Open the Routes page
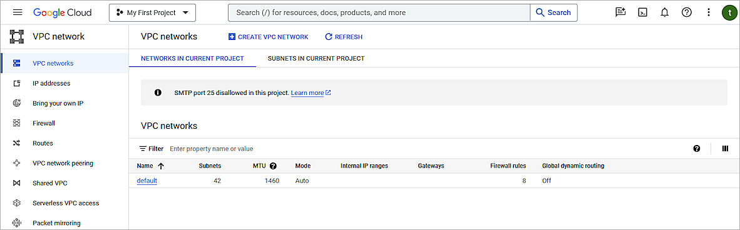This screenshot has height=230, width=740. pyautogui.click(x=43, y=143)
